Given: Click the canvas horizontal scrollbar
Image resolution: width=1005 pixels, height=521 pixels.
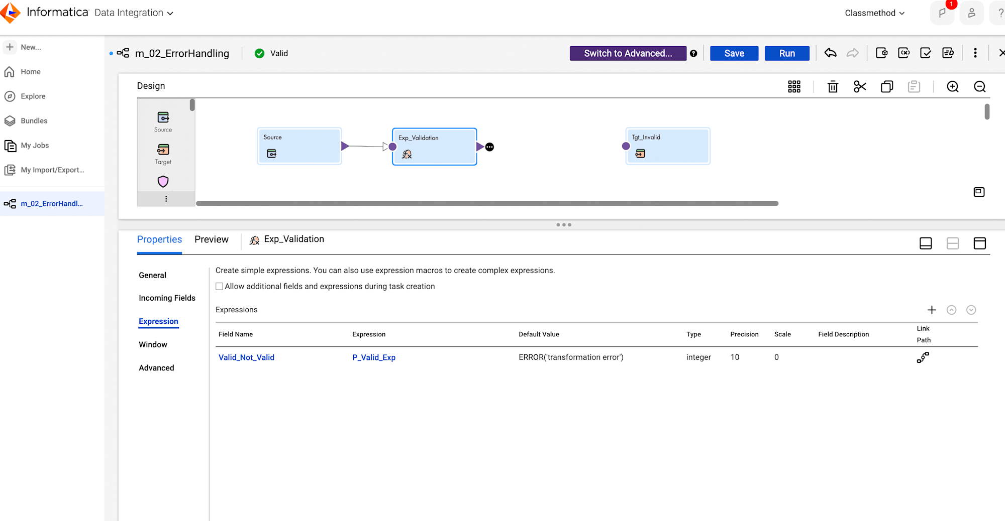Looking at the screenshot, I should (487, 203).
